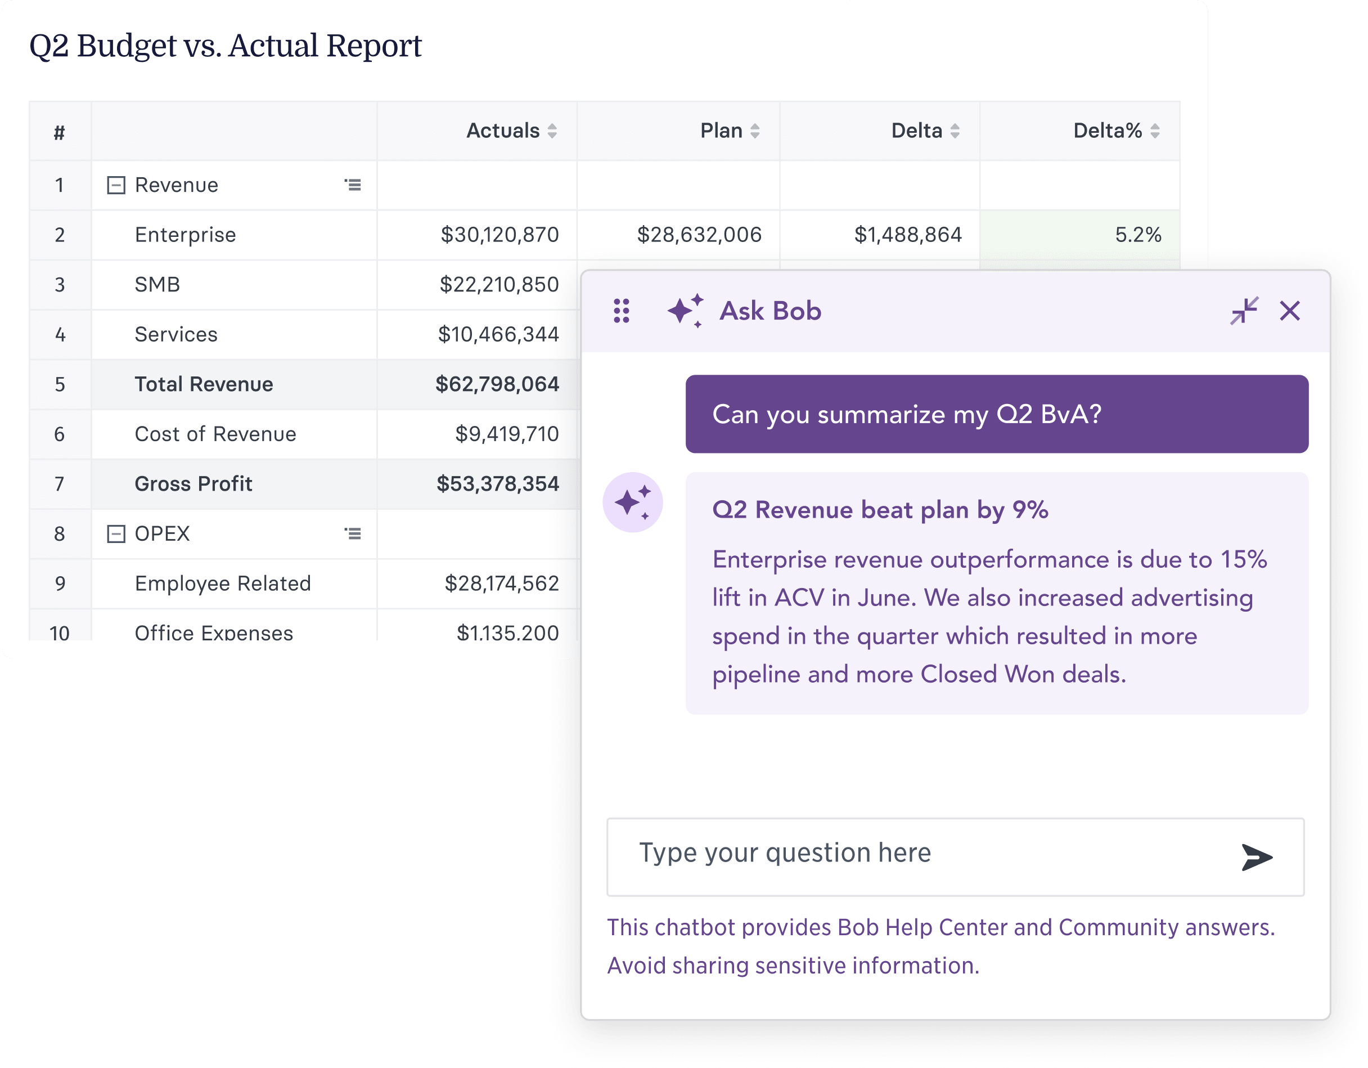Collapse the Revenue group

(x=116, y=185)
